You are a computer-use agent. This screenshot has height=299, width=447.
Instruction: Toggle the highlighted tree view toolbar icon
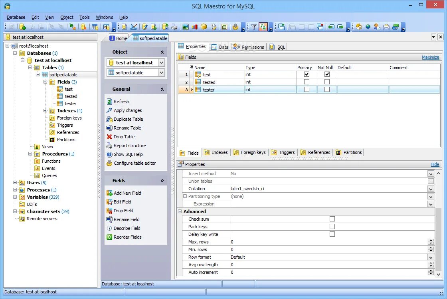tap(263, 27)
